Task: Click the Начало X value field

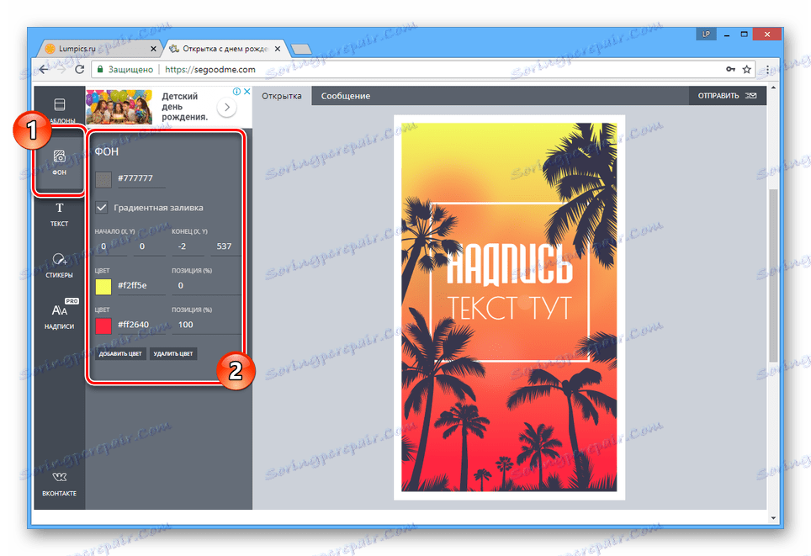Action: click(x=111, y=246)
